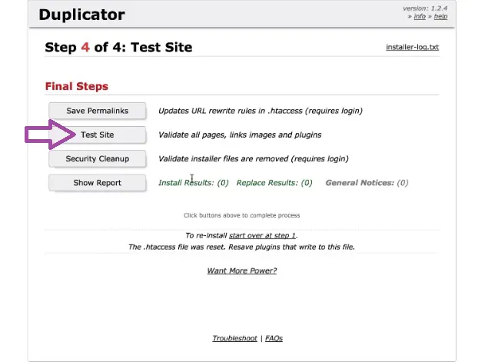Click the Test Site button
Image resolution: width=488 pixels, height=362 pixels.
97,135
